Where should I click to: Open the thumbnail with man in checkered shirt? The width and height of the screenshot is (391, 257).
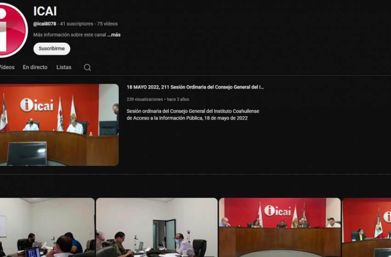[156, 227]
